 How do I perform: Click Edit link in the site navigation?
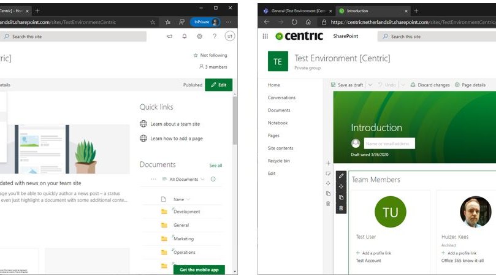[x=272, y=174]
